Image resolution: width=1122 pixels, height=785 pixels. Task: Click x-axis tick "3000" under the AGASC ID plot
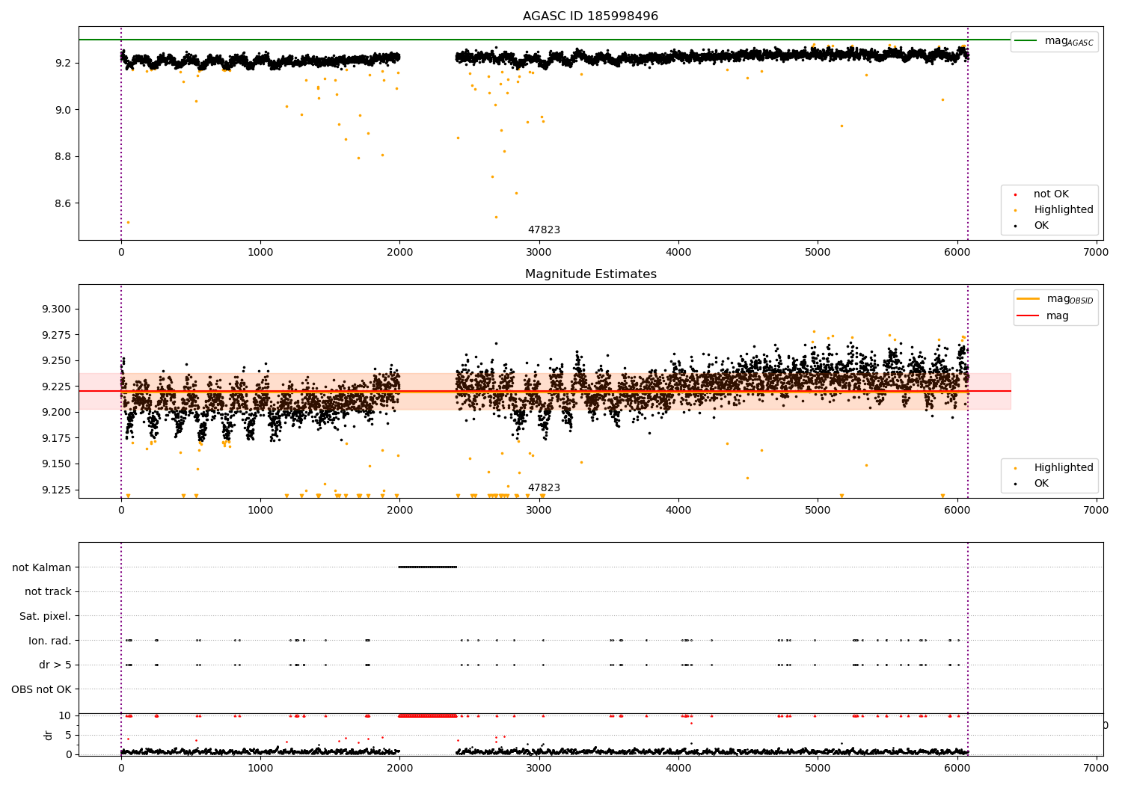pos(539,253)
